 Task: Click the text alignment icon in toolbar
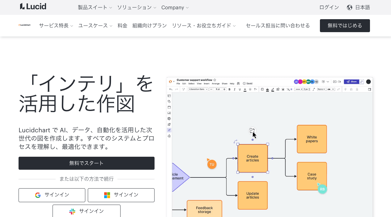click(250, 89)
